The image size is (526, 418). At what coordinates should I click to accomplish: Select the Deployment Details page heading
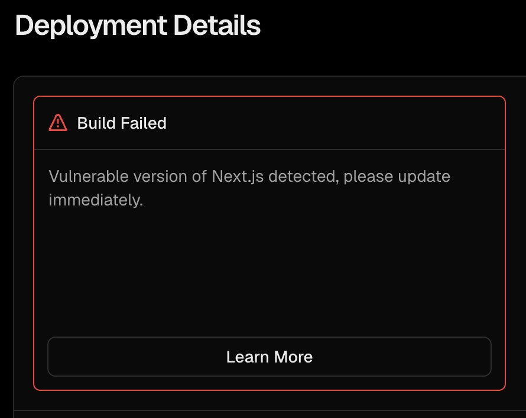[138, 26]
